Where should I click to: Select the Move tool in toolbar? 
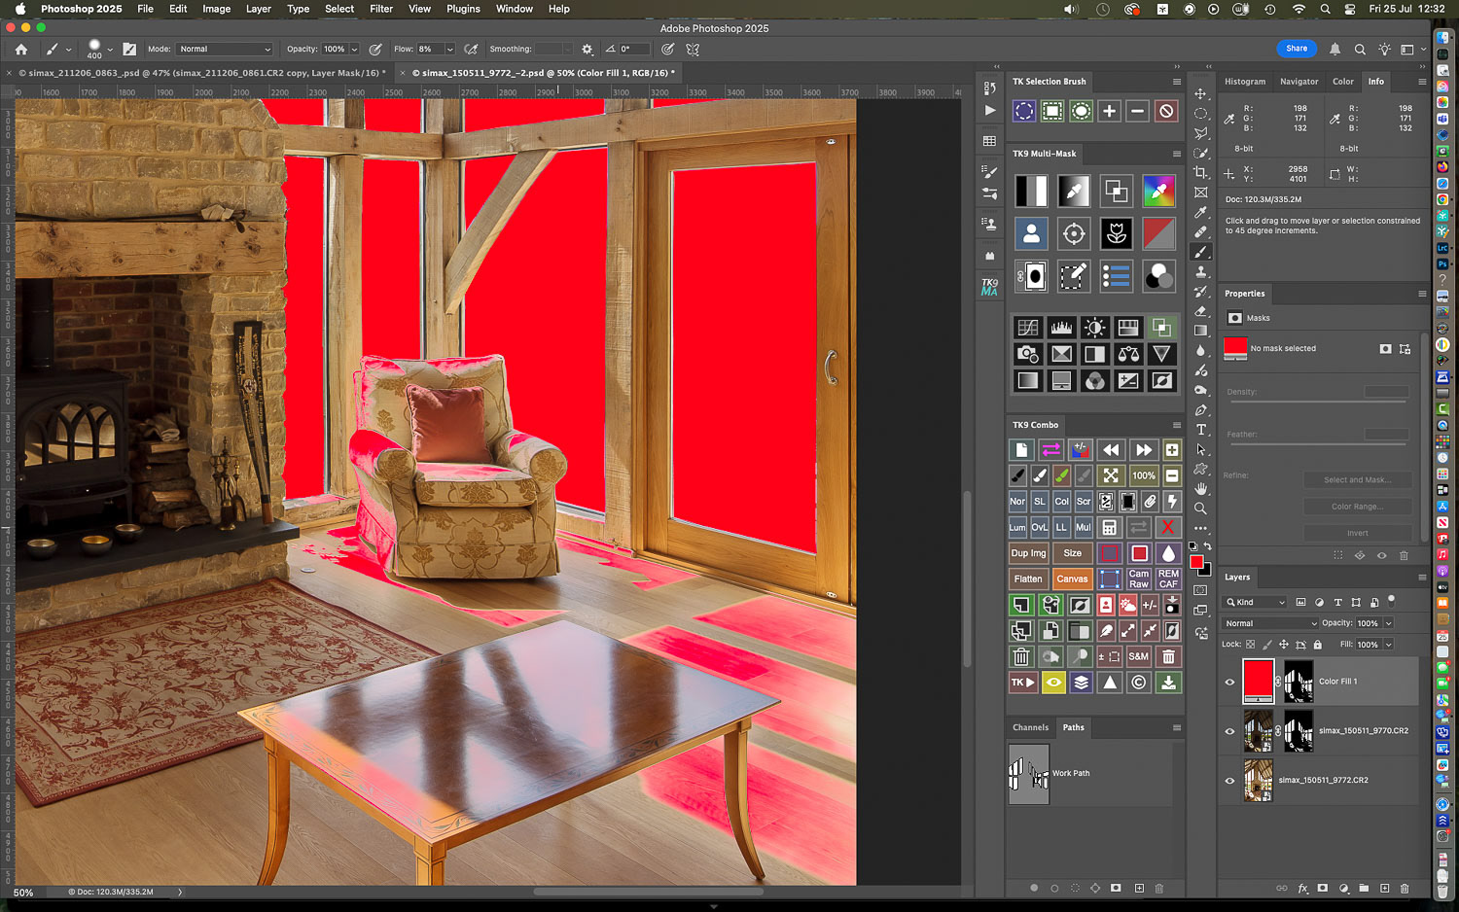tap(1201, 94)
